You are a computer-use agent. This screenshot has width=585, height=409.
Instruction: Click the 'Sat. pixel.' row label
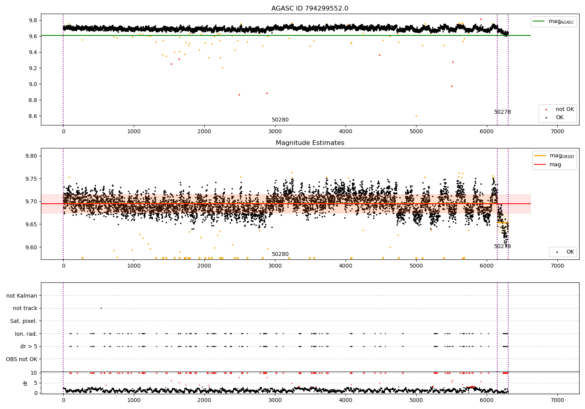24,321
